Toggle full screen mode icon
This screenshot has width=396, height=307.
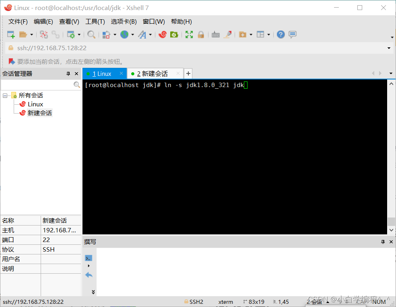pos(189,35)
